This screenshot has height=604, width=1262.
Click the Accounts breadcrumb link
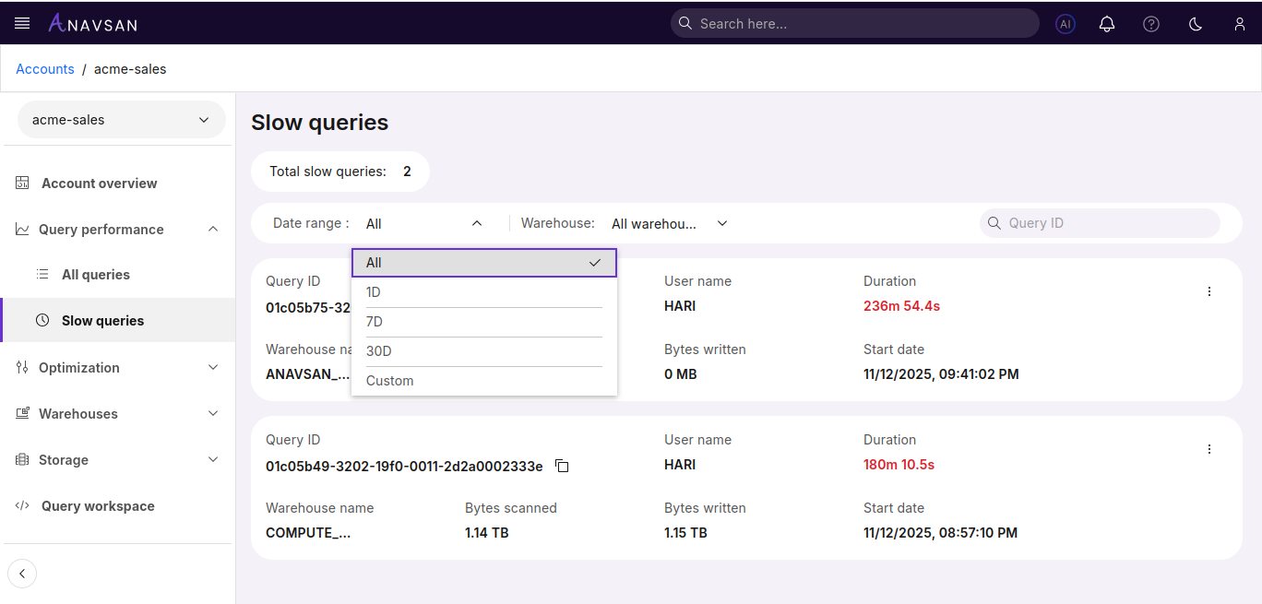point(45,69)
